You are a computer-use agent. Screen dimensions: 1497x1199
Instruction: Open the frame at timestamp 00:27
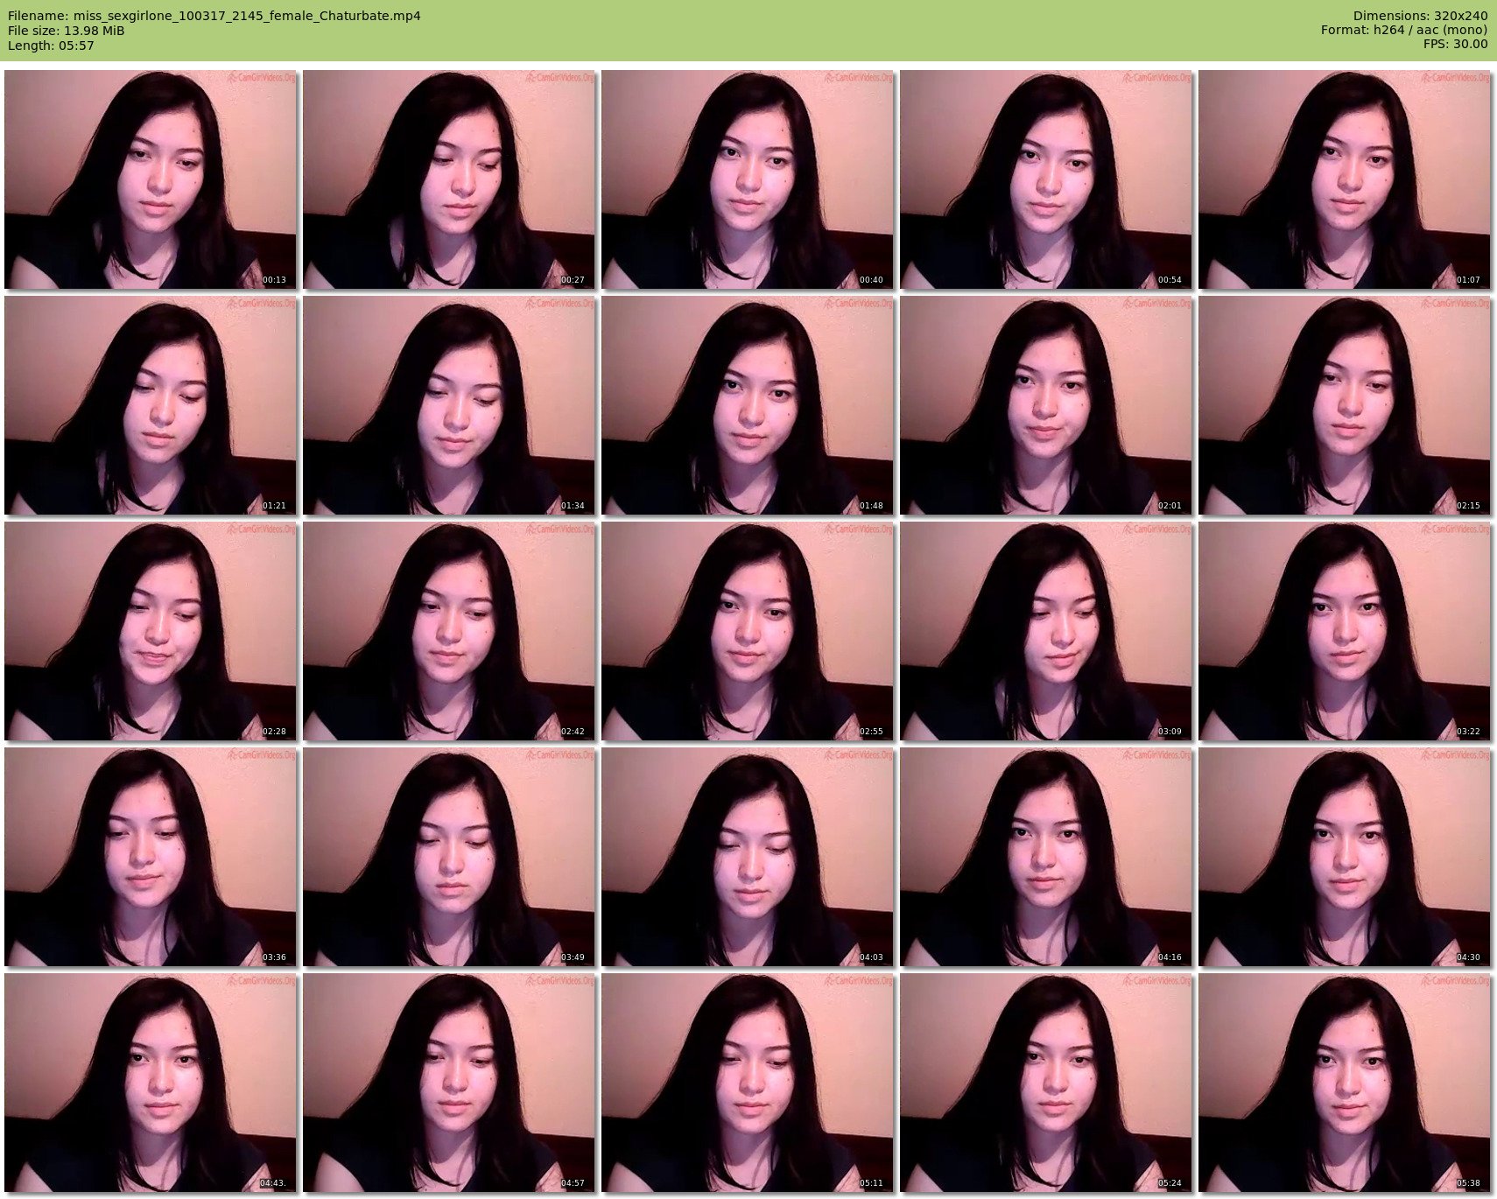coord(449,179)
